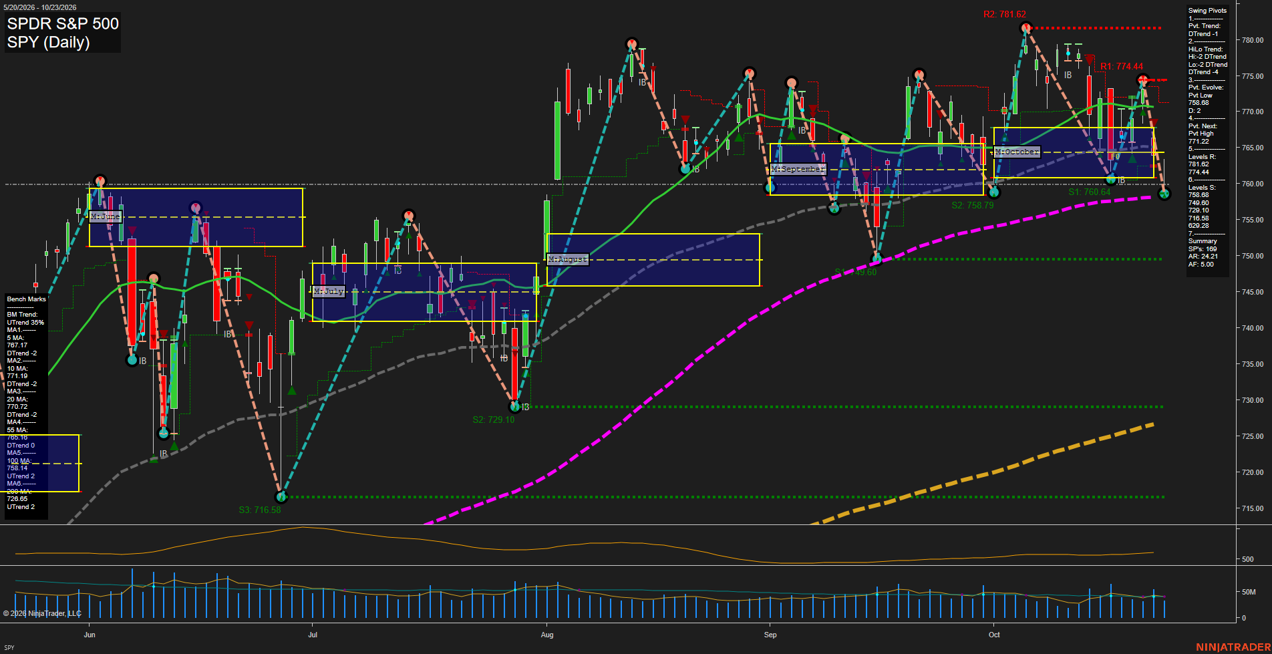1272x654 pixels.
Task: Click the SP's: 169 summary line
Action: pos(1203,249)
